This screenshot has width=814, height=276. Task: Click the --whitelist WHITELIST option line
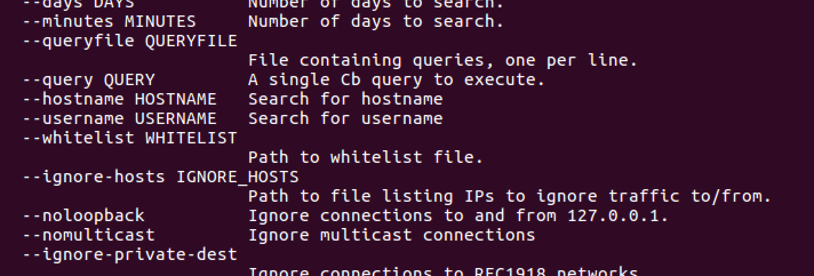point(130,138)
